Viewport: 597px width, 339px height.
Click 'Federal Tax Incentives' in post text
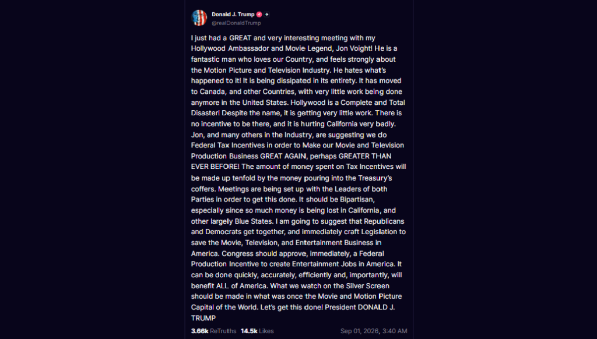[228, 146]
